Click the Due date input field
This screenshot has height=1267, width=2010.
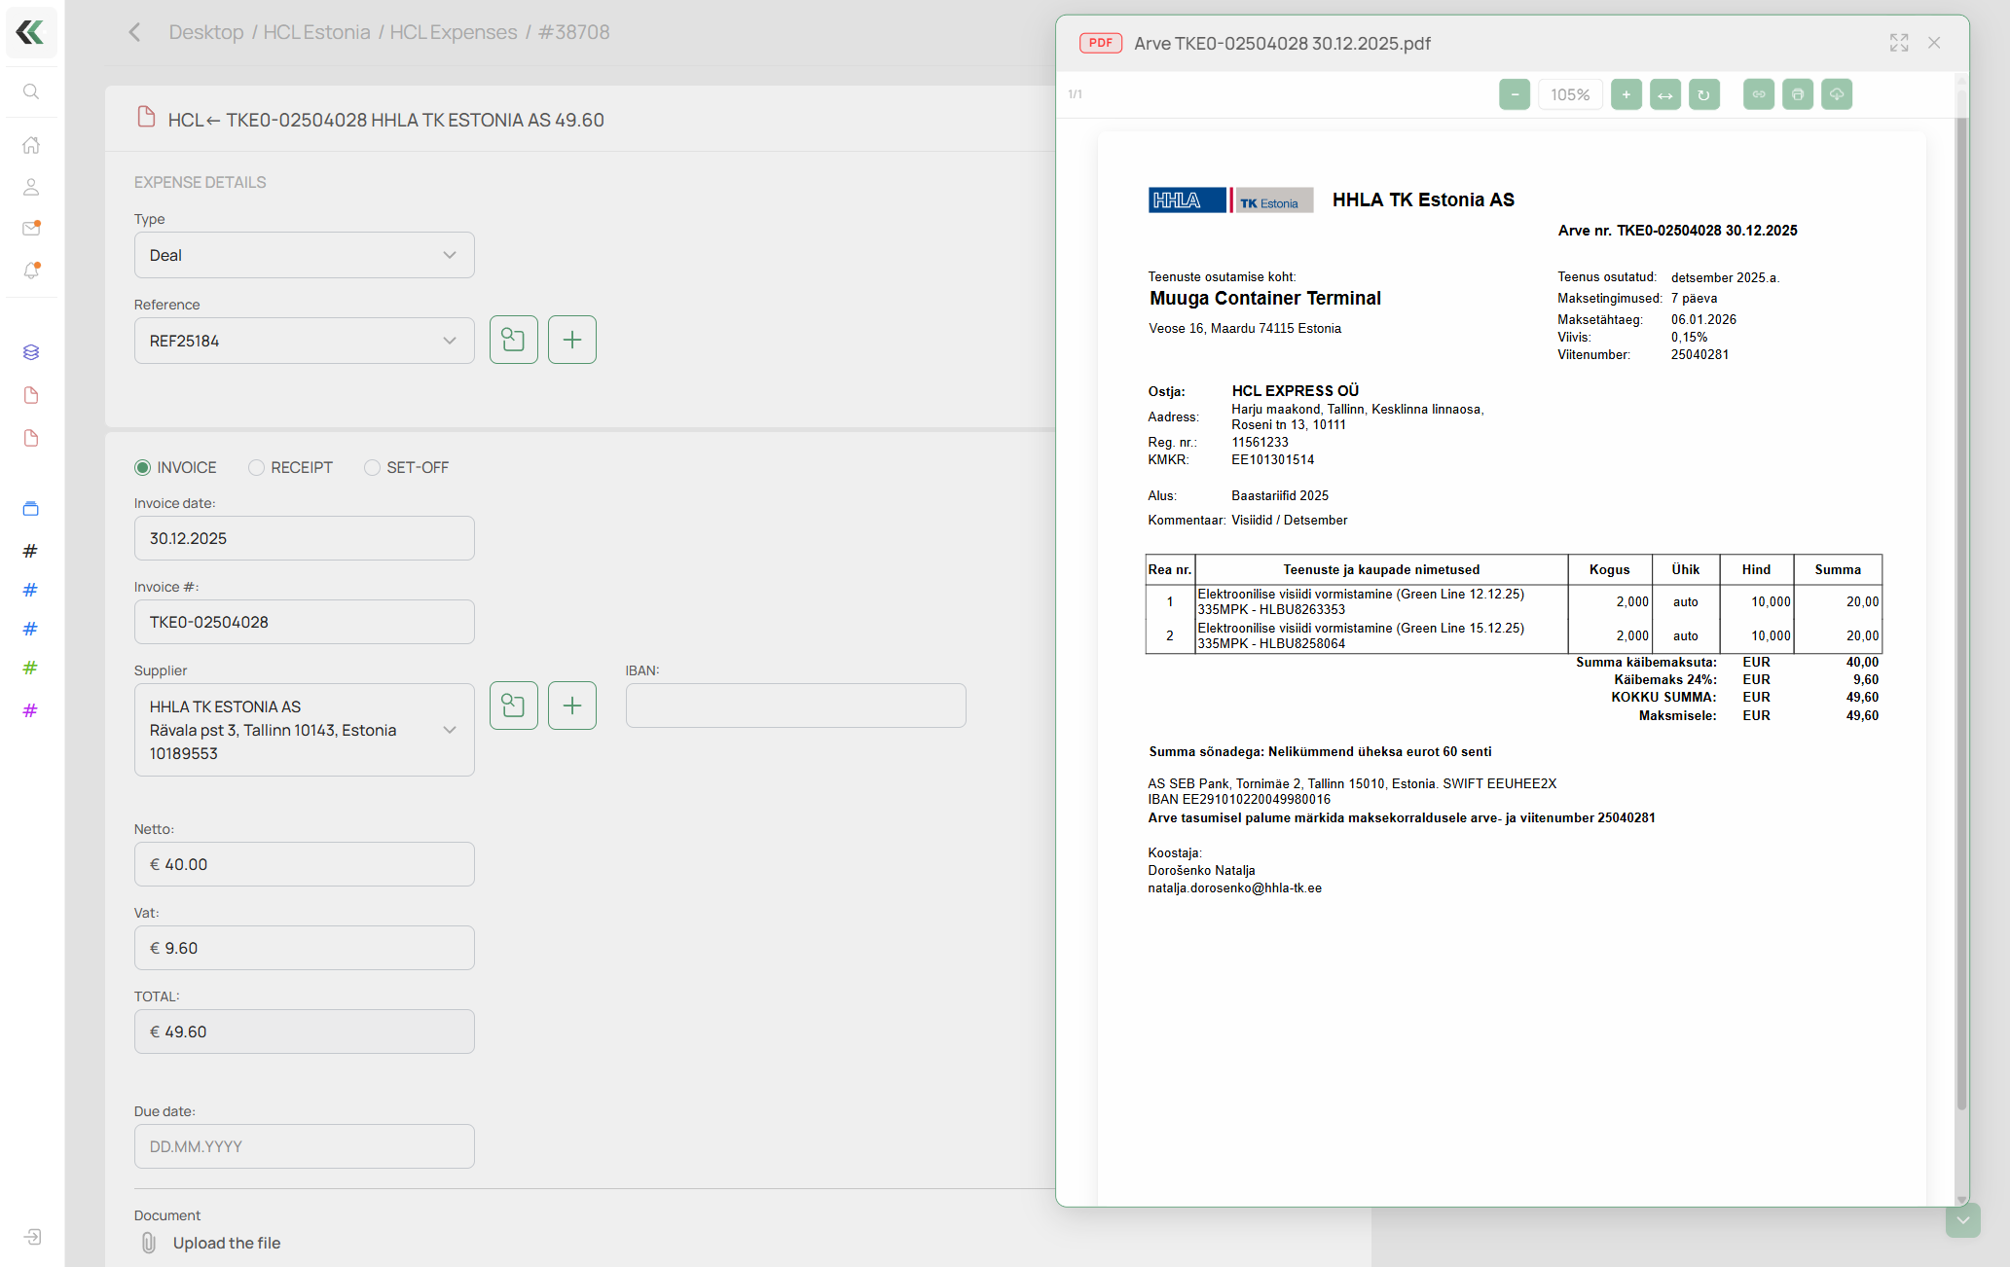pos(304,1145)
